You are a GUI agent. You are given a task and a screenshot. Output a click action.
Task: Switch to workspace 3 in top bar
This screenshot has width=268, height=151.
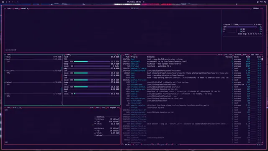pos(12,2)
